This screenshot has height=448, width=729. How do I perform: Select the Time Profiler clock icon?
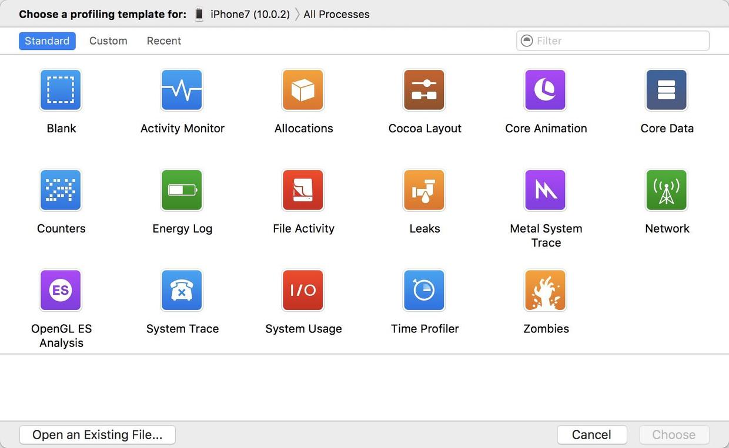coord(424,290)
